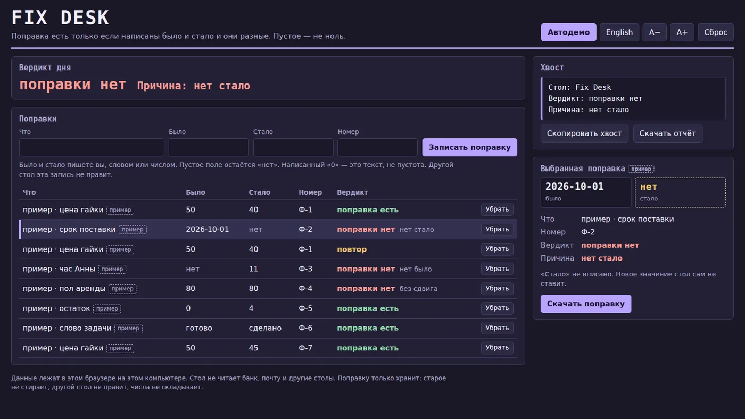Select table row пример · слово задачи
This screenshot has height=419, width=745.
click(x=268, y=328)
